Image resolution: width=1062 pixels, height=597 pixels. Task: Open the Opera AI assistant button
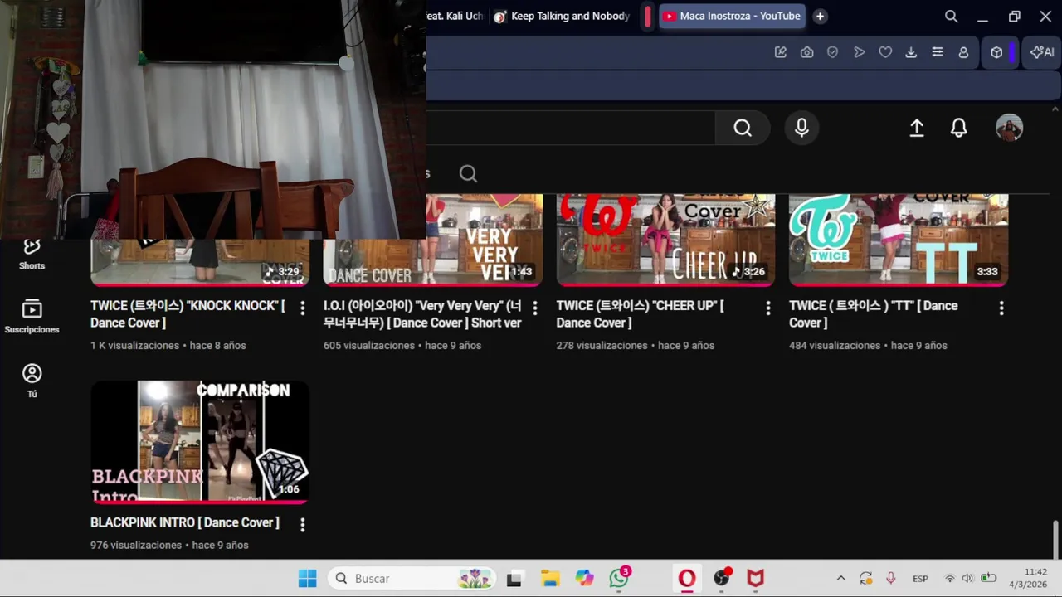click(x=1042, y=52)
